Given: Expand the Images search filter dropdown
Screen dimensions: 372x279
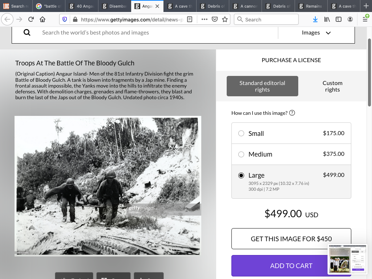Looking at the screenshot, I should coord(316,33).
